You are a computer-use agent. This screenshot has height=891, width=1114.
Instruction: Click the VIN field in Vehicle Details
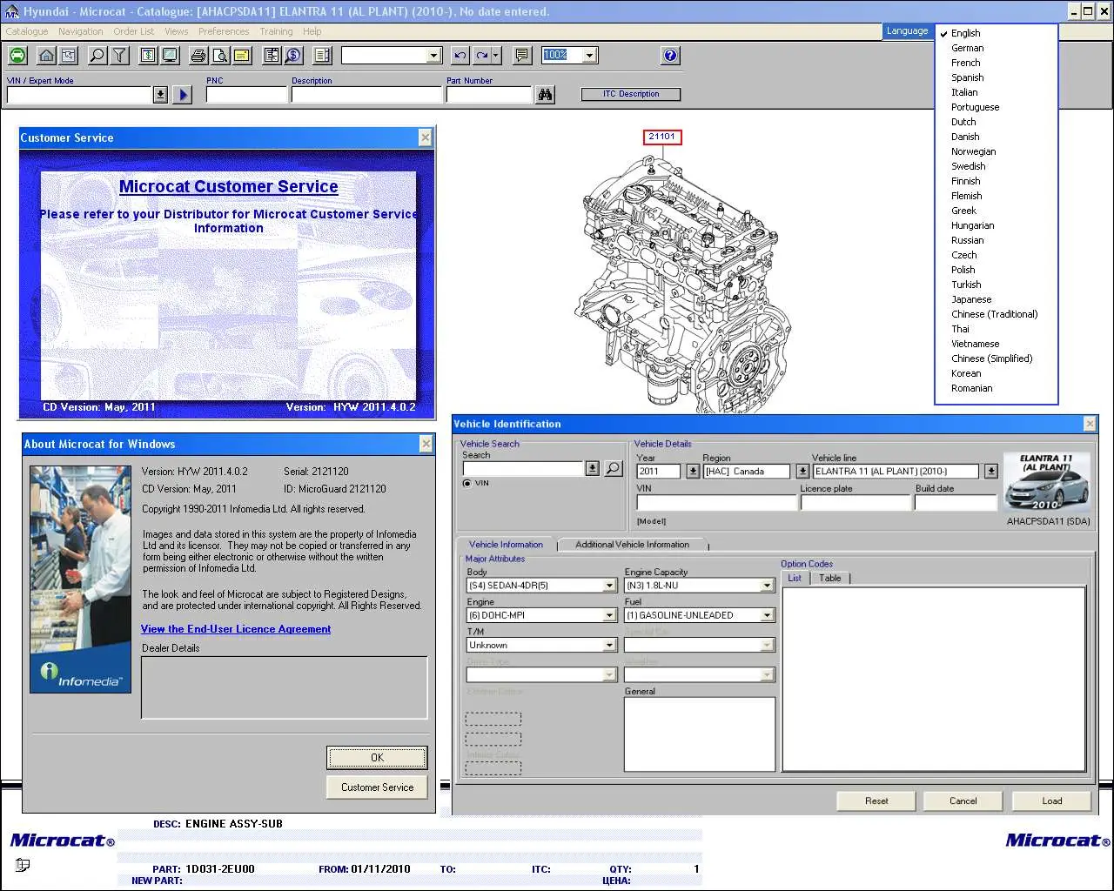(716, 502)
